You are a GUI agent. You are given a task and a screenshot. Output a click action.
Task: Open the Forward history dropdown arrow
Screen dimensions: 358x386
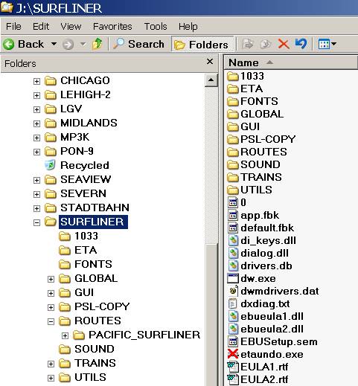[x=83, y=45]
